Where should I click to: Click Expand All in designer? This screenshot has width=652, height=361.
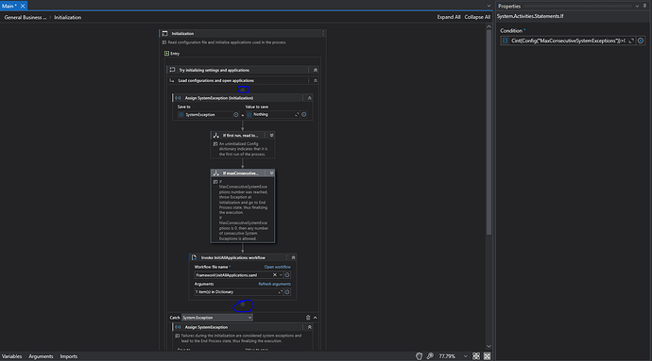pyautogui.click(x=448, y=17)
